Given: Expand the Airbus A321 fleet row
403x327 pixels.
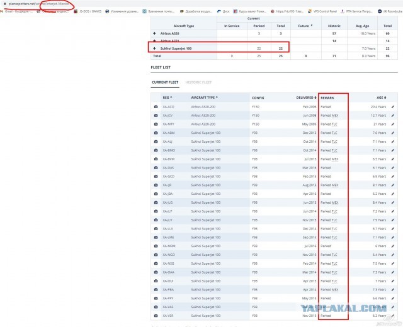Looking at the screenshot, I should (x=154, y=41).
